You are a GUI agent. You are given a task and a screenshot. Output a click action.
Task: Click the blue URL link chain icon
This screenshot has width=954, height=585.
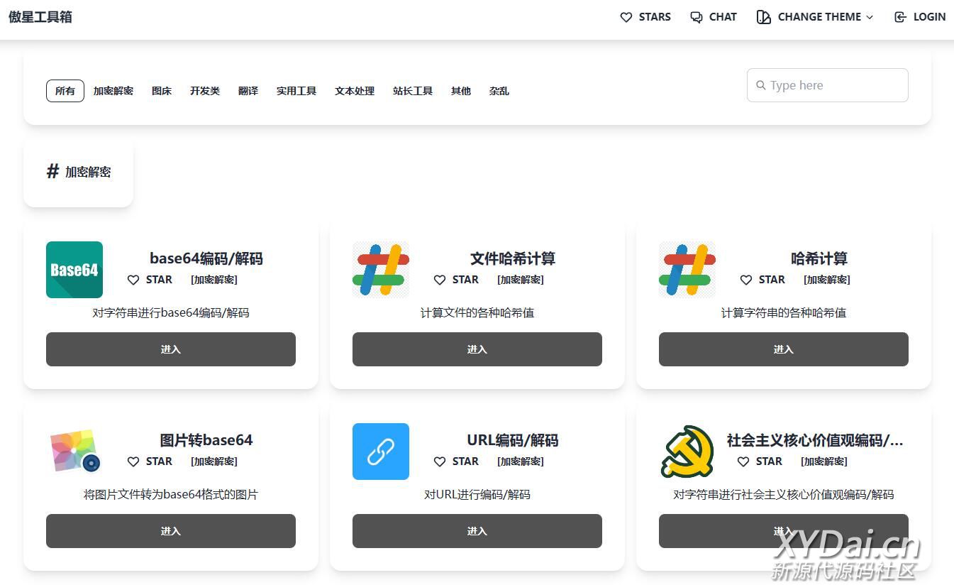(x=381, y=452)
